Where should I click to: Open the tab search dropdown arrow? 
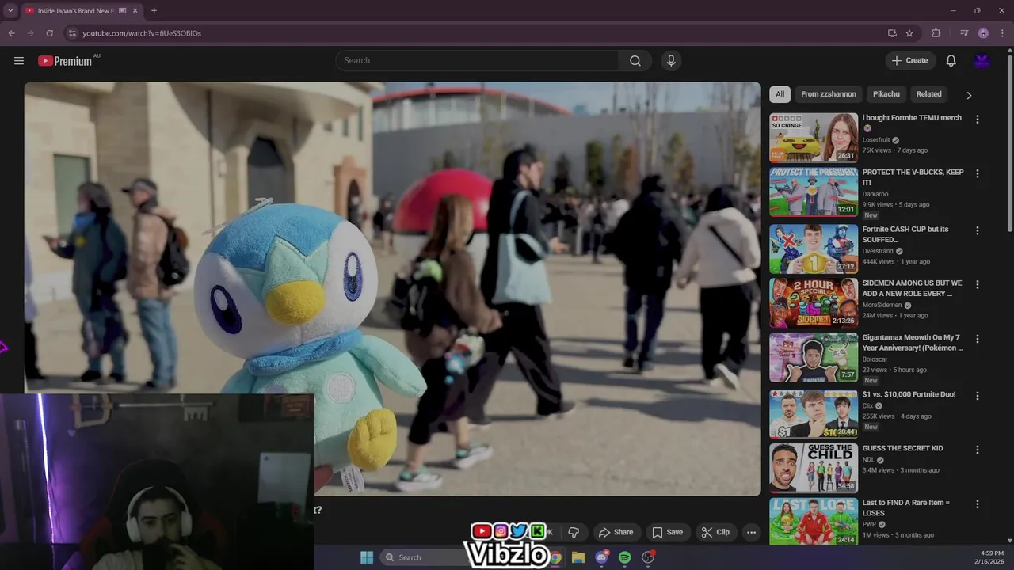pyautogui.click(x=10, y=11)
